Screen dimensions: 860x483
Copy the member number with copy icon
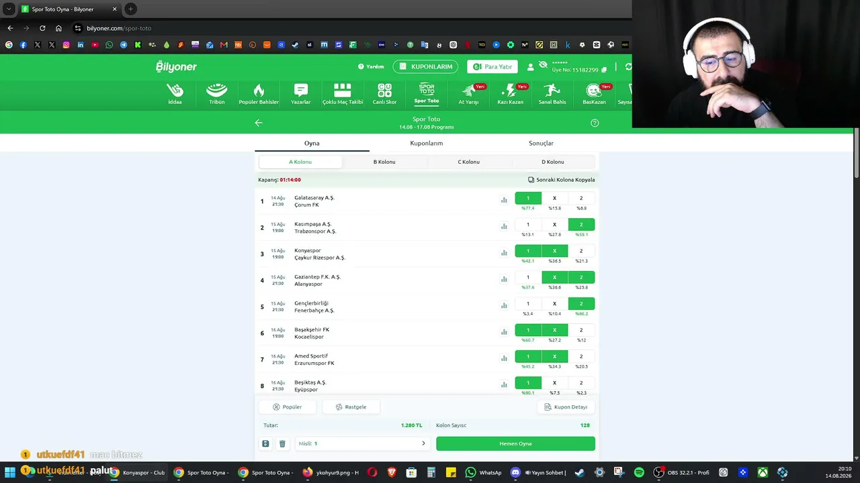(x=604, y=70)
